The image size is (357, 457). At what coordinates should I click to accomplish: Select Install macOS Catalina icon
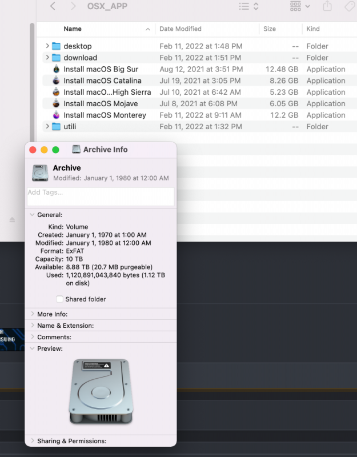point(56,81)
